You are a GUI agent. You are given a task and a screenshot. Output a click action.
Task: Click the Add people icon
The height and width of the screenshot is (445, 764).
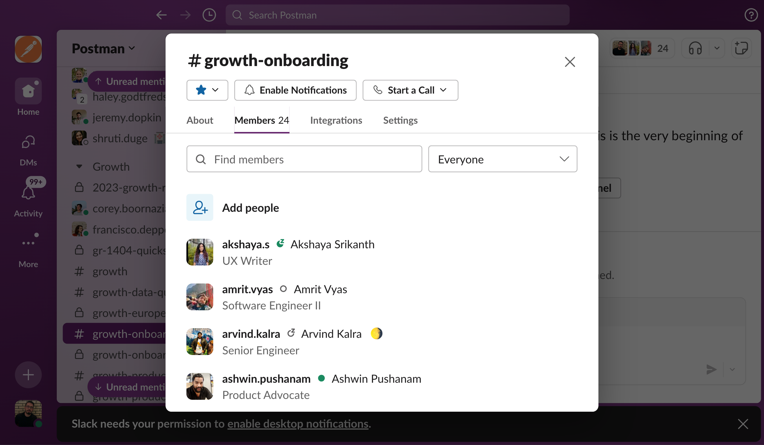coord(200,208)
